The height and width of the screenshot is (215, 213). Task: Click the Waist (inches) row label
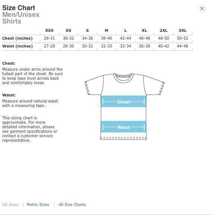(18, 46)
